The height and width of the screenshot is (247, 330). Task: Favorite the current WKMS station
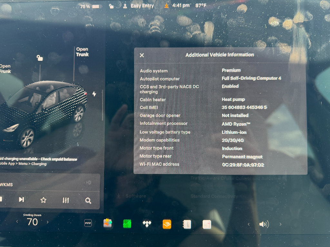(44, 200)
